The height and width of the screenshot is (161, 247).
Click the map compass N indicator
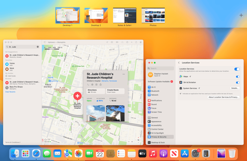tap(138, 140)
